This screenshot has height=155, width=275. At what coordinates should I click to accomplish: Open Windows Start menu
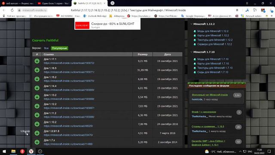[4, 151]
